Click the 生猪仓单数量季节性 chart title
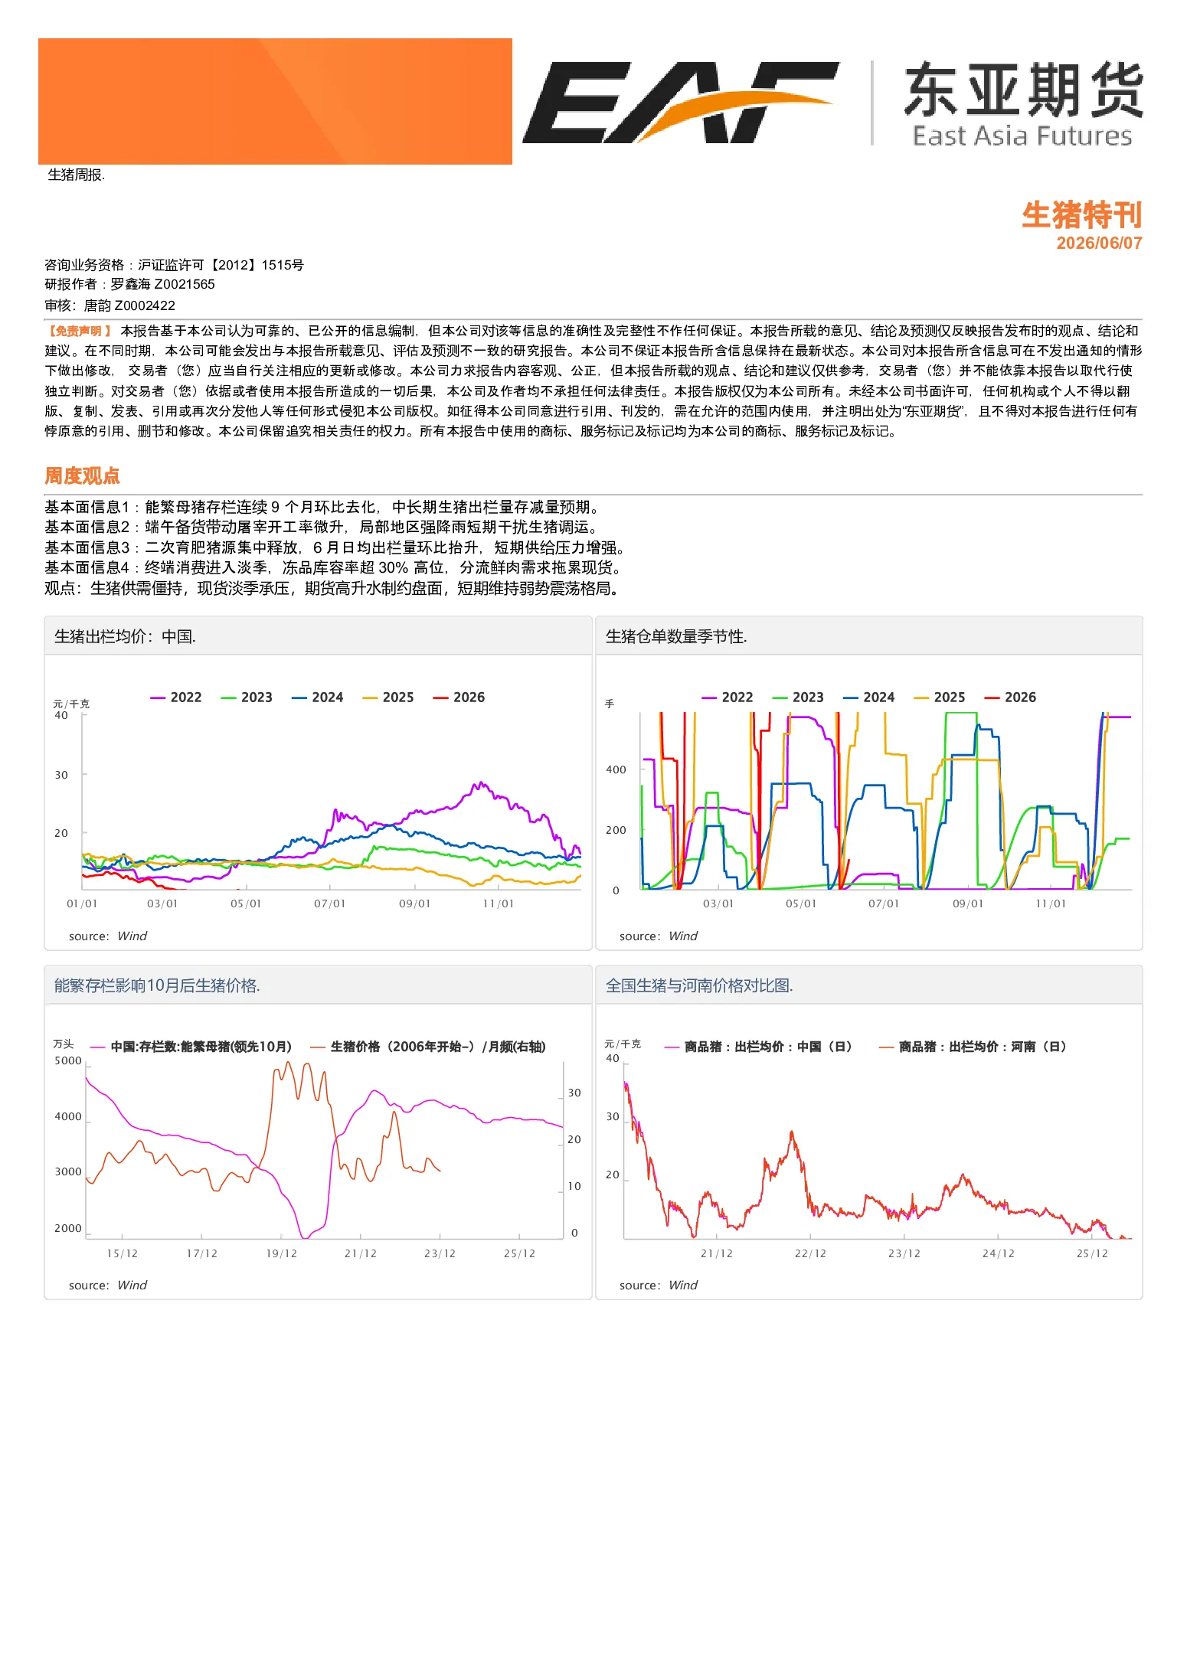 [x=676, y=636]
